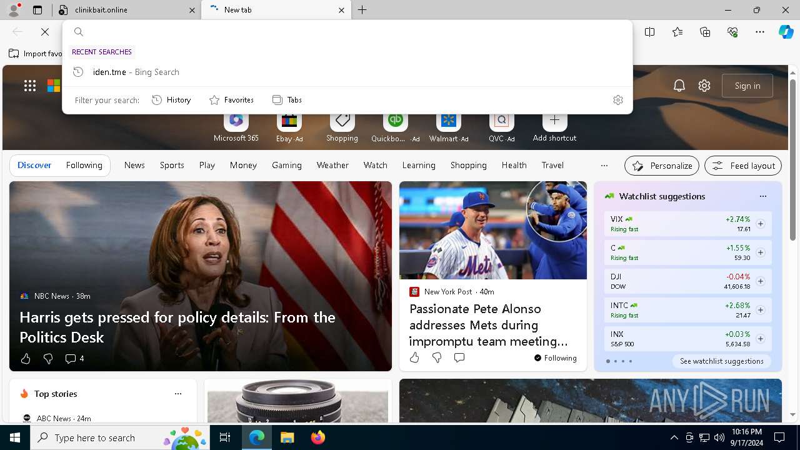
Task: Open Task View on taskbar
Action: click(226, 437)
